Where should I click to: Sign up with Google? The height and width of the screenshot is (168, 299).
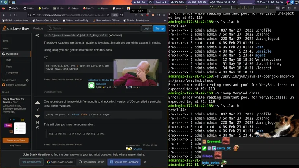(60, 162)
